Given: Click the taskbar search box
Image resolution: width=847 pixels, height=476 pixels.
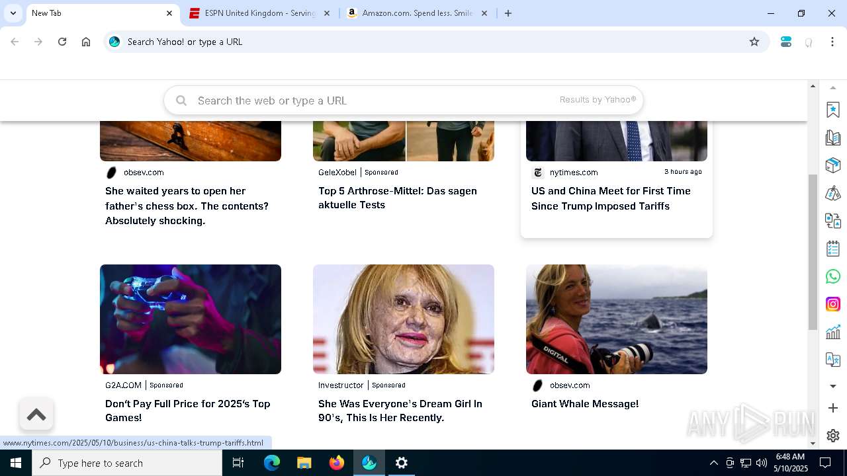Looking at the screenshot, I should [127, 463].
